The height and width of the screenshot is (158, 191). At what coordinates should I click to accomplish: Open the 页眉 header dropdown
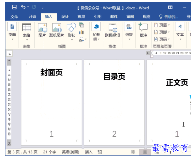tap(162, 25)
